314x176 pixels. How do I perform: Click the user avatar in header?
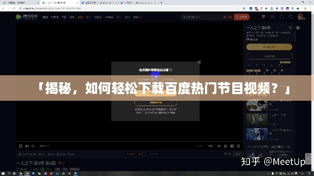click(x=301, y=17)
